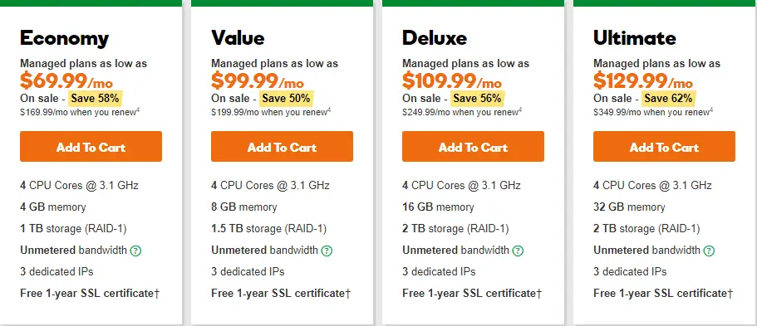
Task: Click Economy renewal footnote 4
Action: (138, 110)
